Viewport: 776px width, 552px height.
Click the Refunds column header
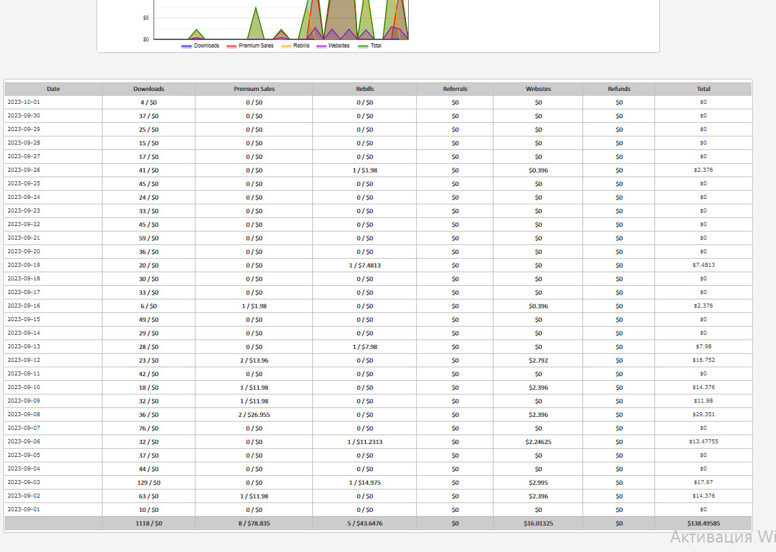click(619, 89)
